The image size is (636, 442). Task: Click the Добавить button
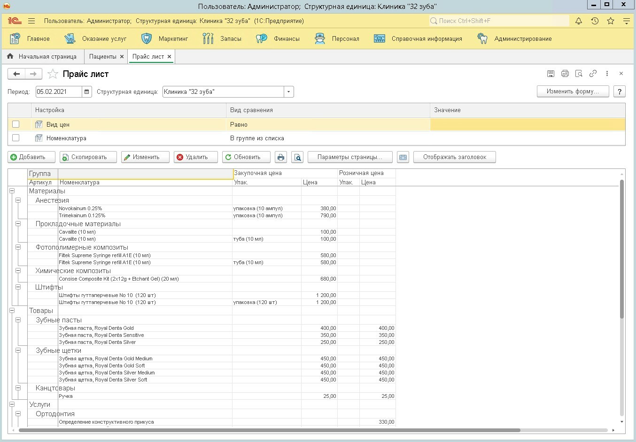tap(31, 157)
